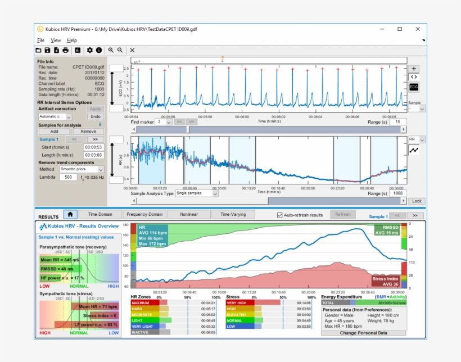Open preferences with the gear icon
The width and height of the screenshot is (461, 362).
point(89,50)
